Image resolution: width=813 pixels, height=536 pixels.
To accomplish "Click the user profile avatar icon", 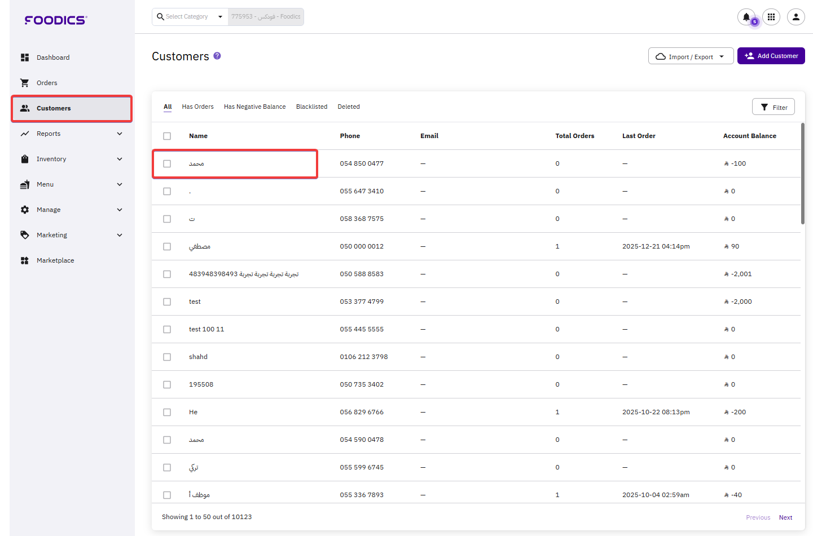I will [796, 17].
